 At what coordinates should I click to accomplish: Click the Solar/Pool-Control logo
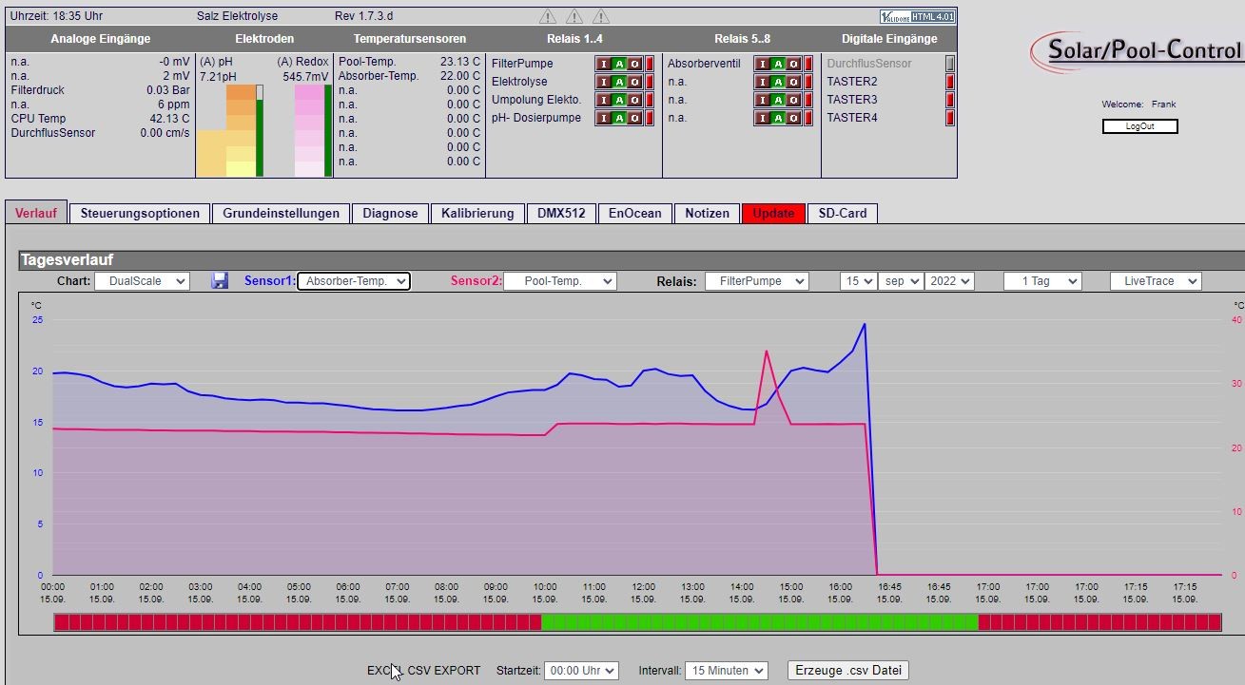1138,49
